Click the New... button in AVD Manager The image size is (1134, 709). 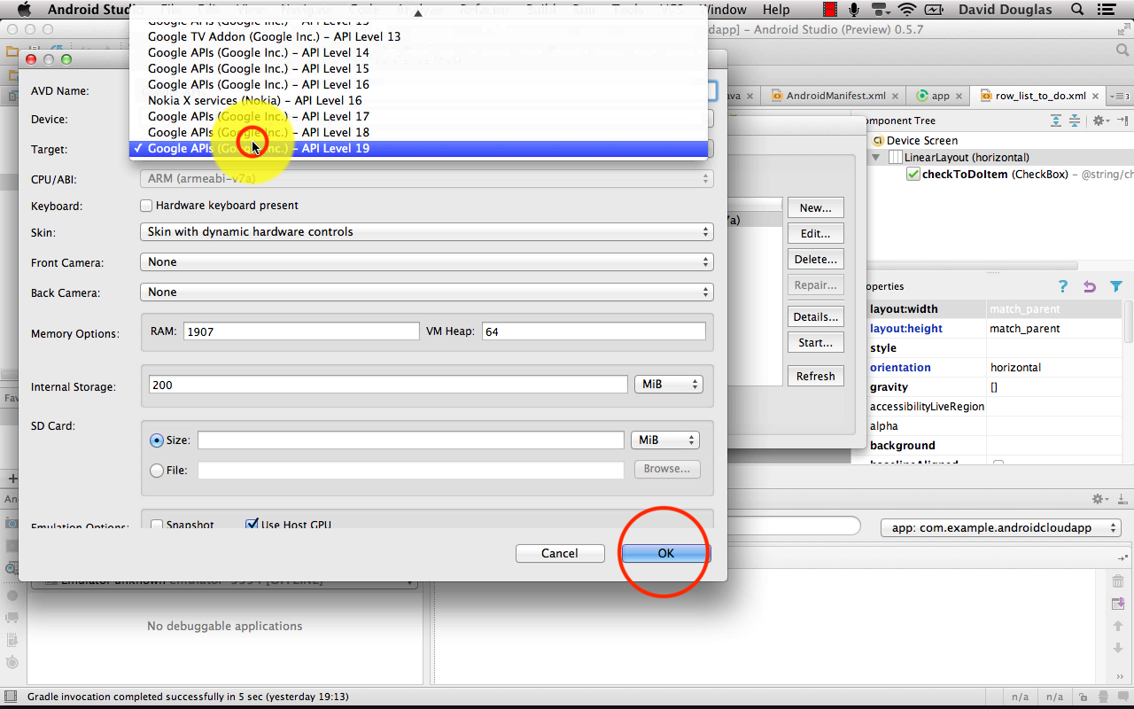click(x=815, y=208)
